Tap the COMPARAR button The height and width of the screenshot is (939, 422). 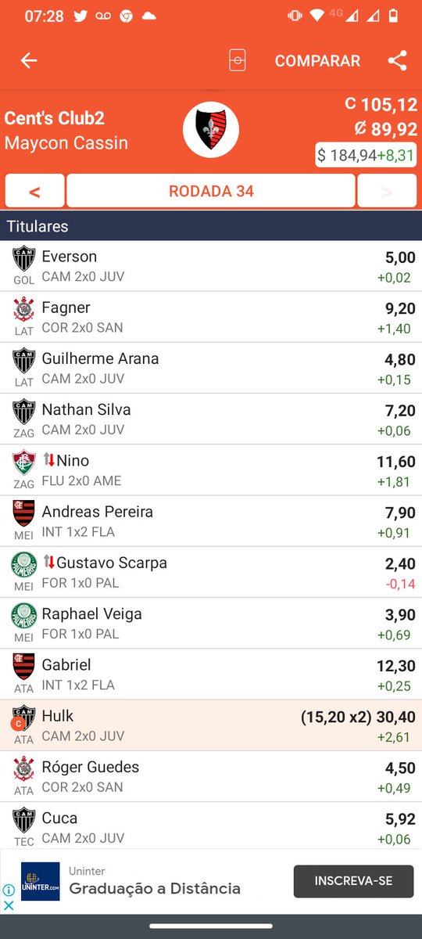tap(317, 61)
